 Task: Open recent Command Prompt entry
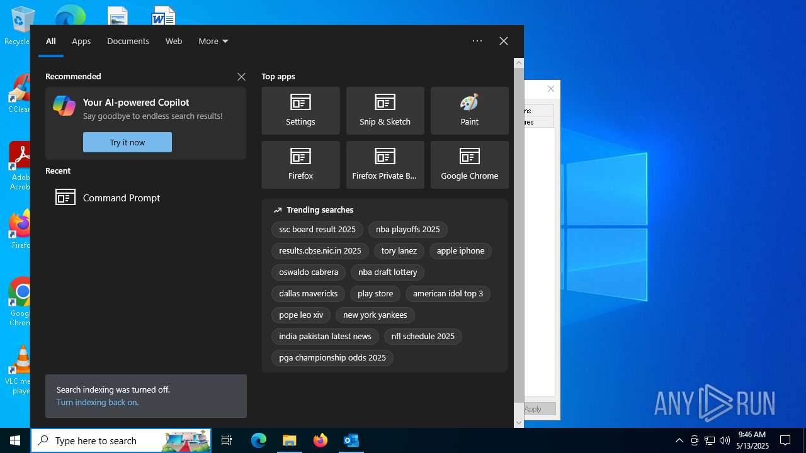(x=145, y=198)
